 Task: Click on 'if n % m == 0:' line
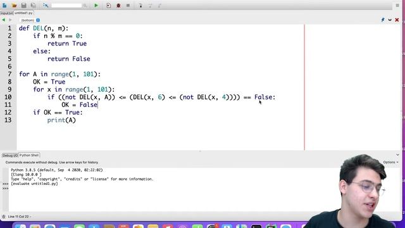[58, 36]
